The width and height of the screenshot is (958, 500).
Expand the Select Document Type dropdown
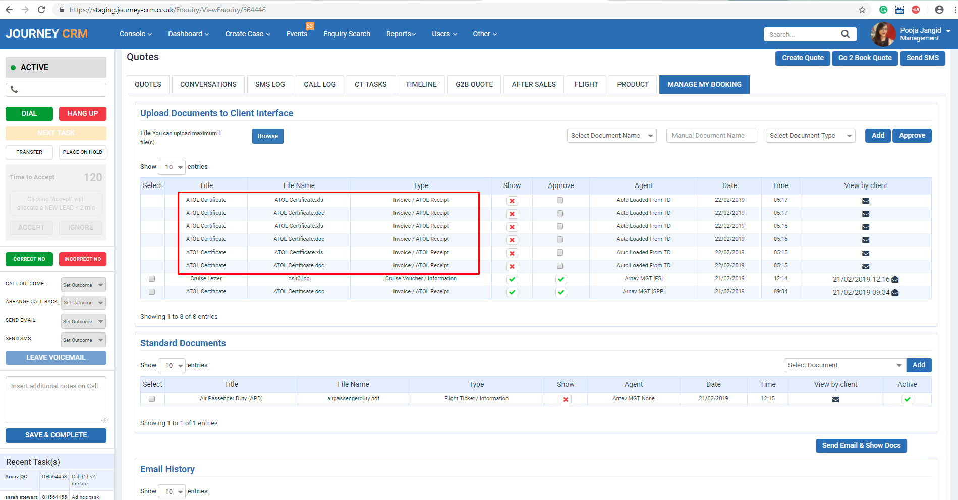pyautogui.click(x=810, y=136)
